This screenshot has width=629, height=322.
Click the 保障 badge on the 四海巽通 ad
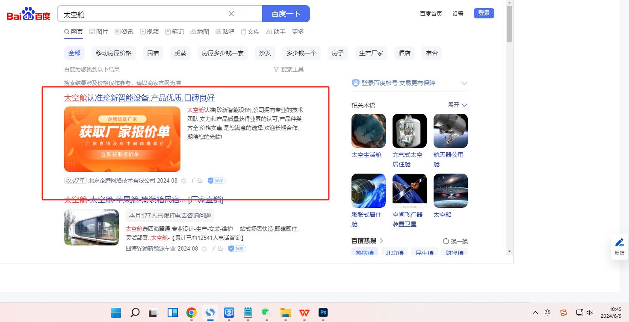pyautogui.click(x=237, y=248)
